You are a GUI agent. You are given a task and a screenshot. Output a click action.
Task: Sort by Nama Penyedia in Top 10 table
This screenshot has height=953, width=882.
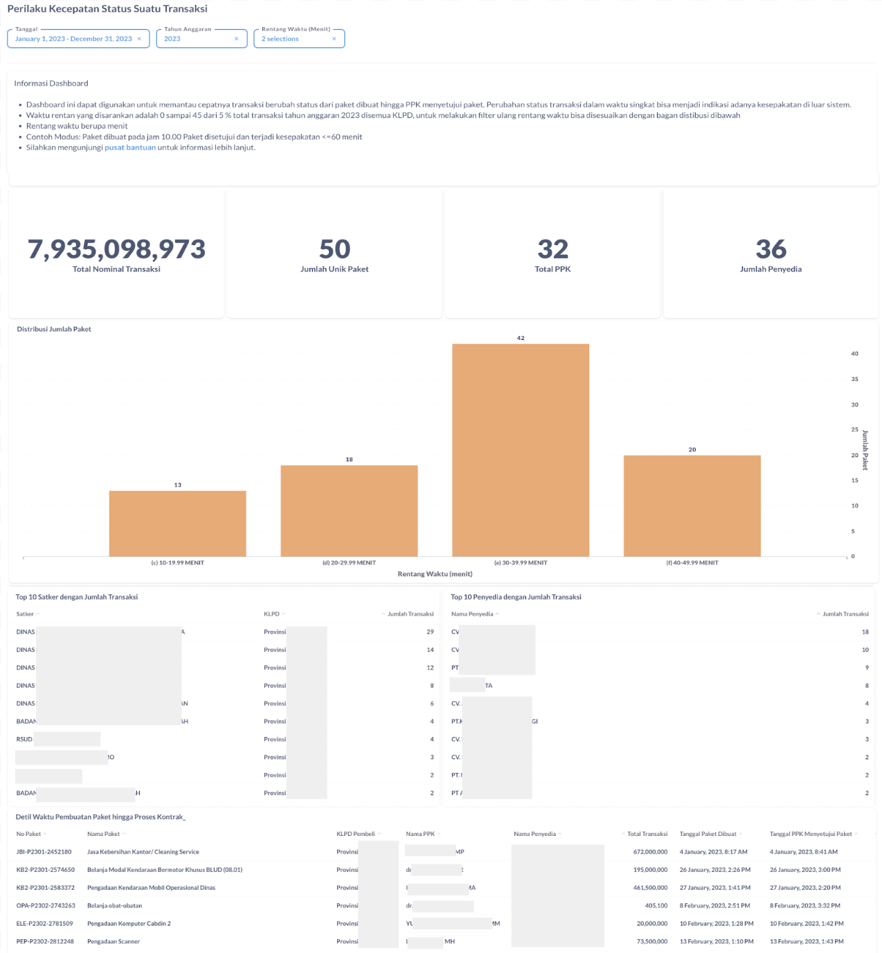(472, 614)
